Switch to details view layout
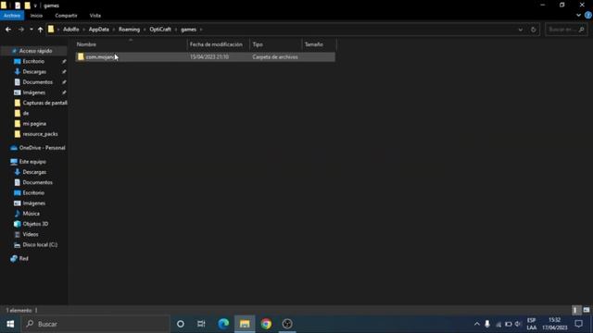593x333 pixels. [575, 311]
